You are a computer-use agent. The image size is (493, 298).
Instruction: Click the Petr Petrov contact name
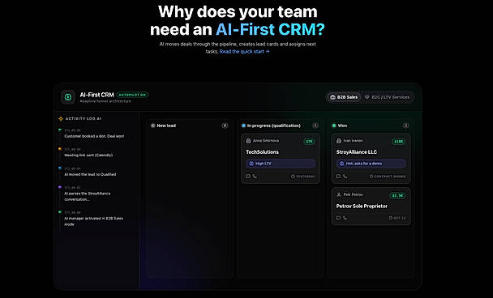pyautogui.click(x=353, y=194)
